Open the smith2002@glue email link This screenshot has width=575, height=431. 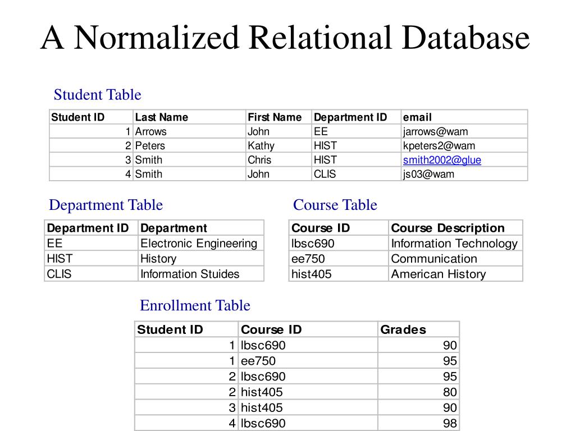point(442,160)
